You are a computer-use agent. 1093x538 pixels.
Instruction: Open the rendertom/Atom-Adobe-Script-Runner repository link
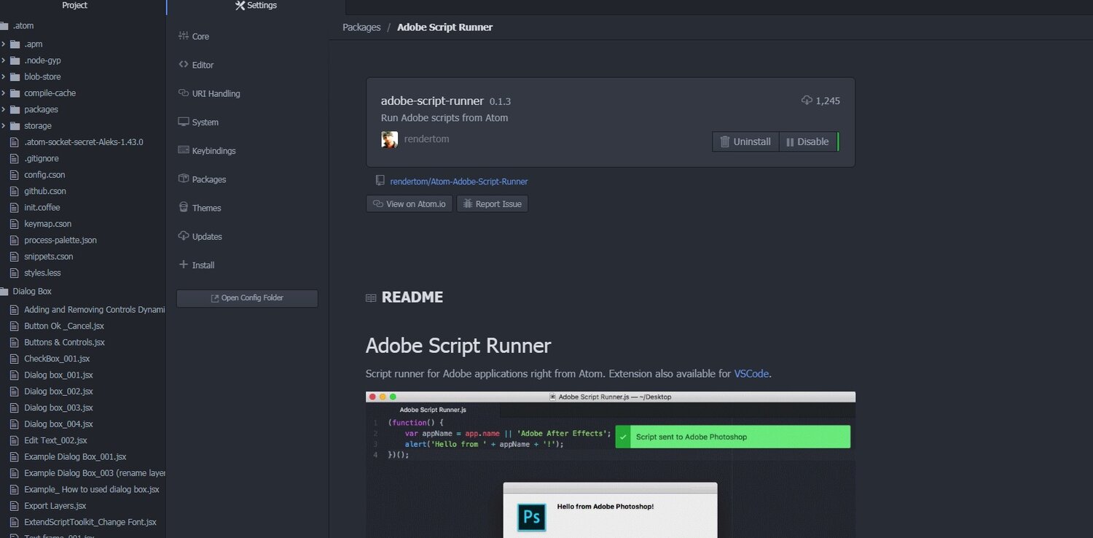(x=459, y=182)
